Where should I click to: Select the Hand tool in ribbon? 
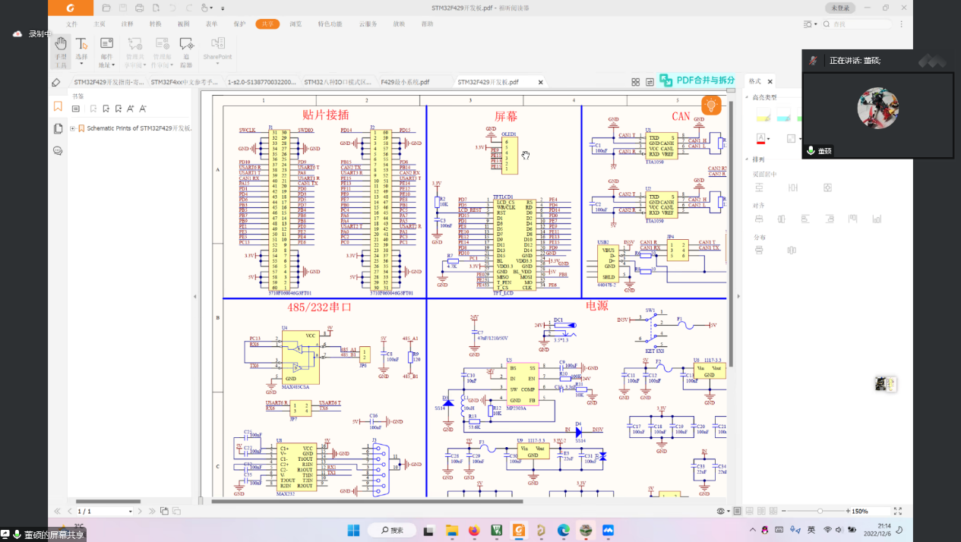tap(61, 49)
